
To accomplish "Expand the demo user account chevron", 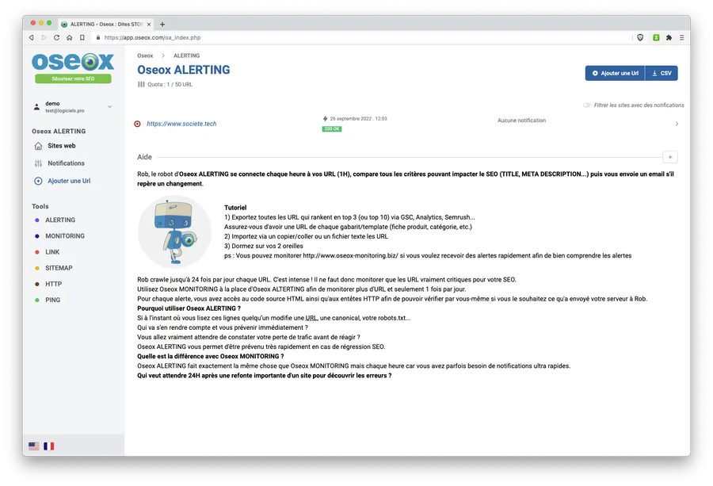I will 109,107.
